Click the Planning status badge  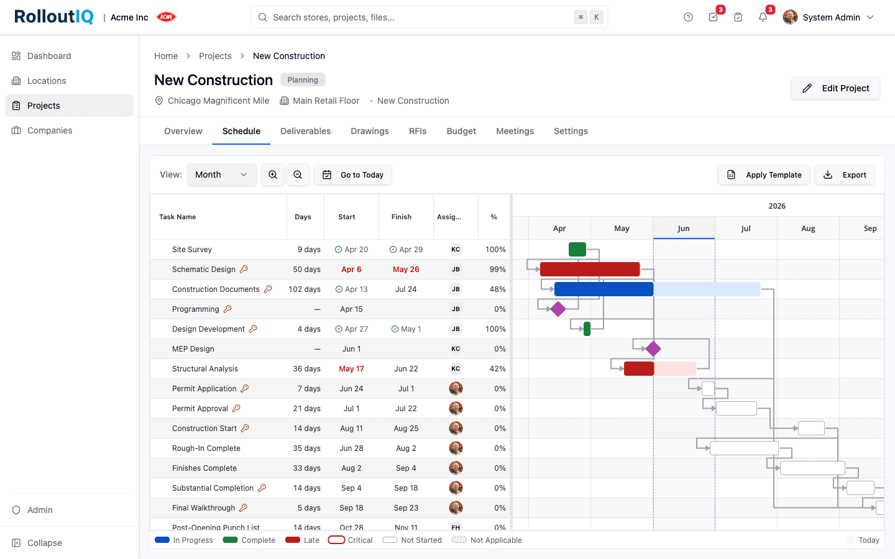coord(303,80)
